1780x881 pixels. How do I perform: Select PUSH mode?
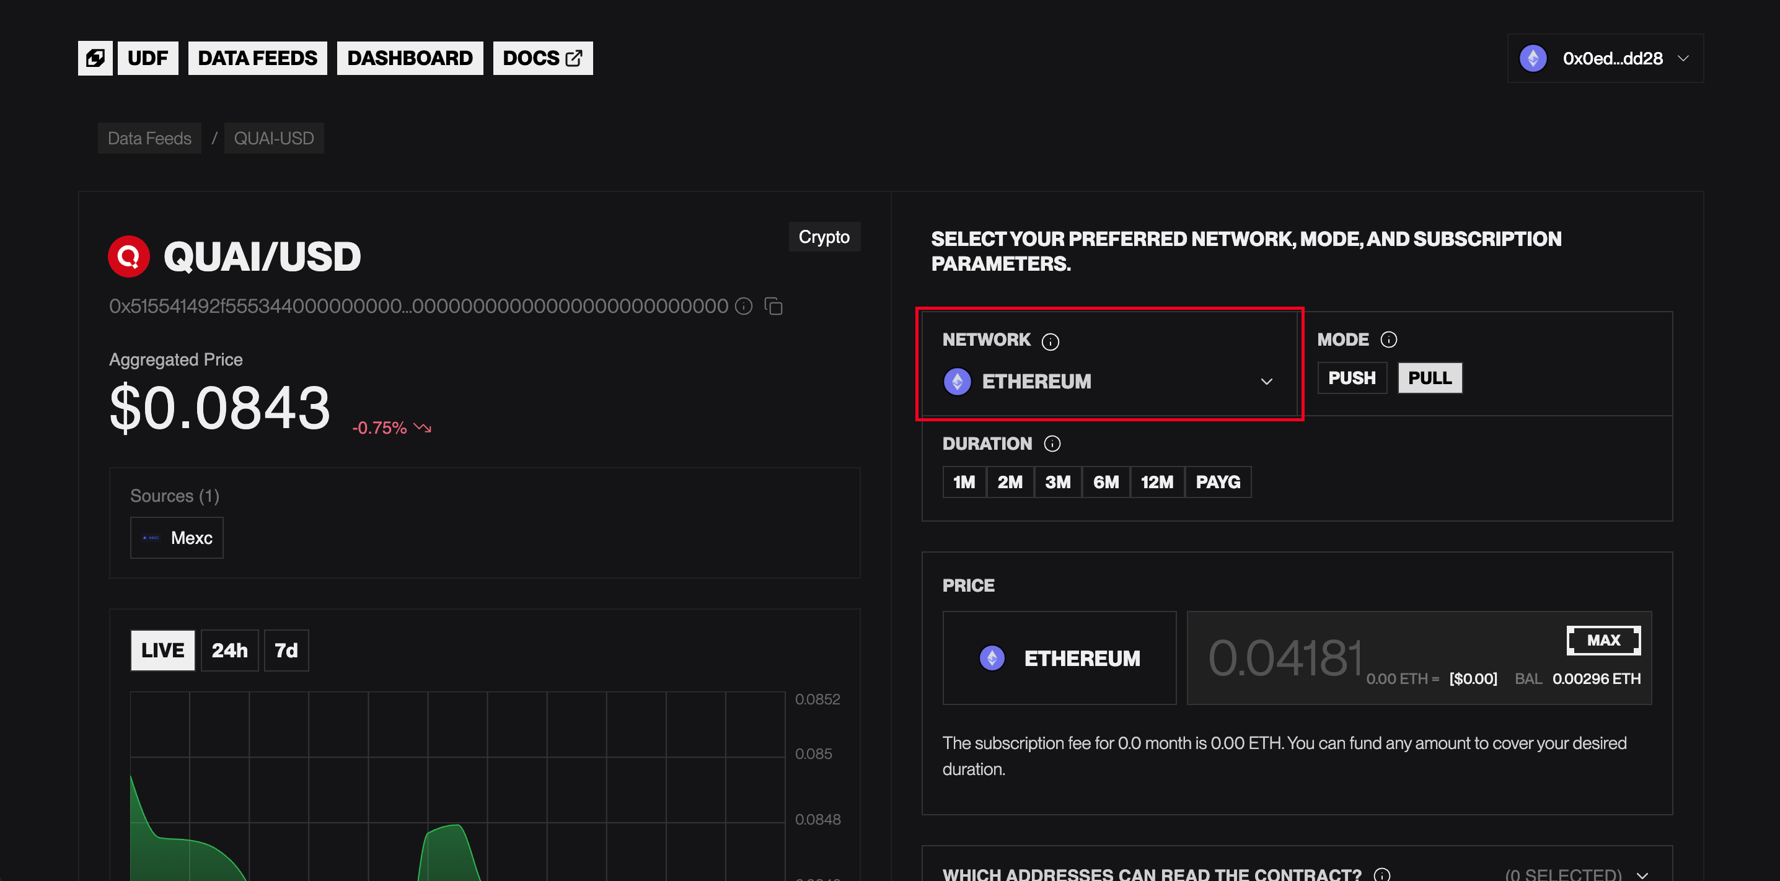point(1352,378)
